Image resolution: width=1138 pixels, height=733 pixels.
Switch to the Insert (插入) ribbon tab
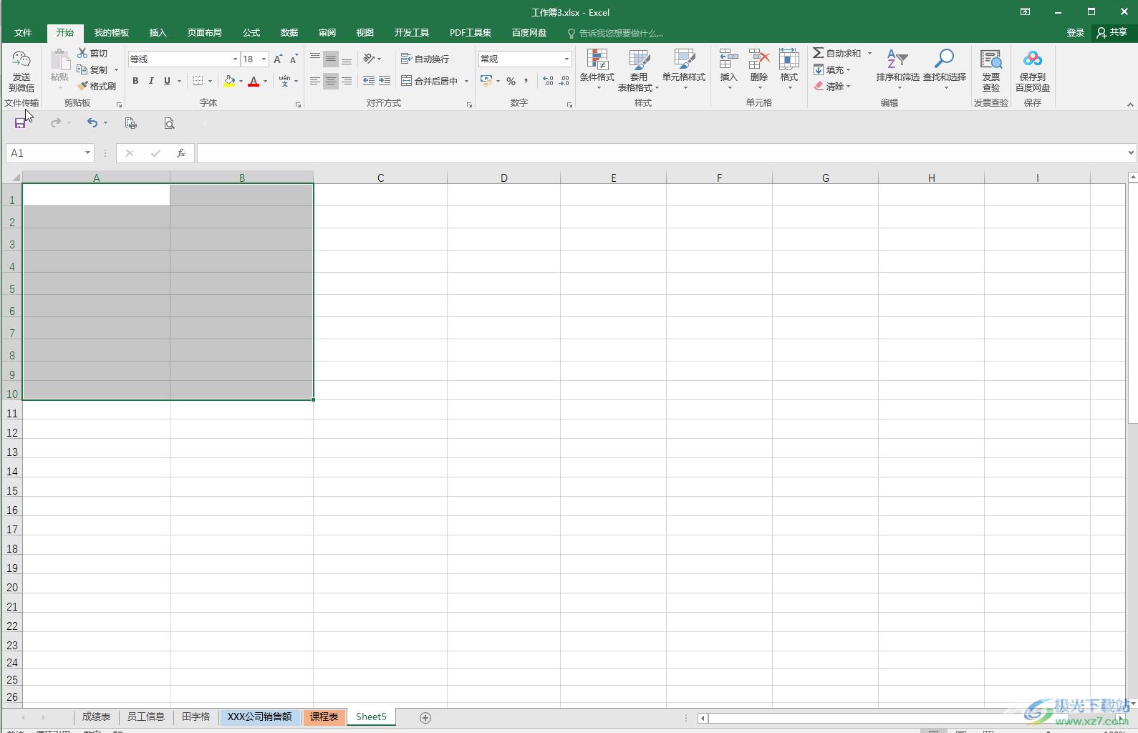tap(158, 33)
